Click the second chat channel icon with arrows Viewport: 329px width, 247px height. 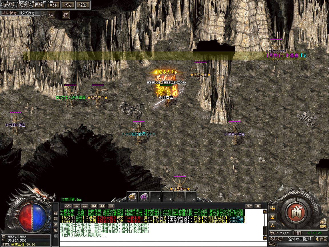76,206
